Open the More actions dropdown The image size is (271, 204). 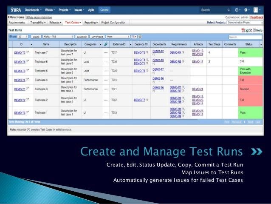(118, 37)
